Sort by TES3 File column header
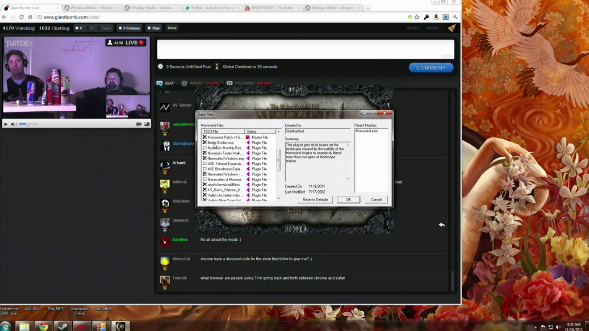Screen dimensions: 589x331 point(223,131)
